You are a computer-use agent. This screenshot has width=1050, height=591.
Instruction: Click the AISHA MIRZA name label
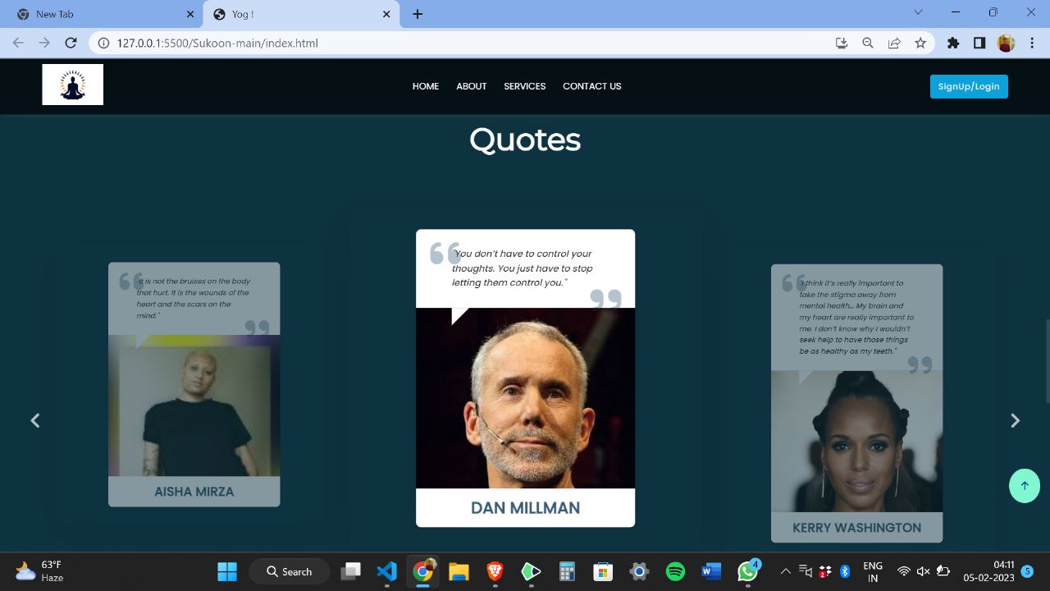[194, 492]
